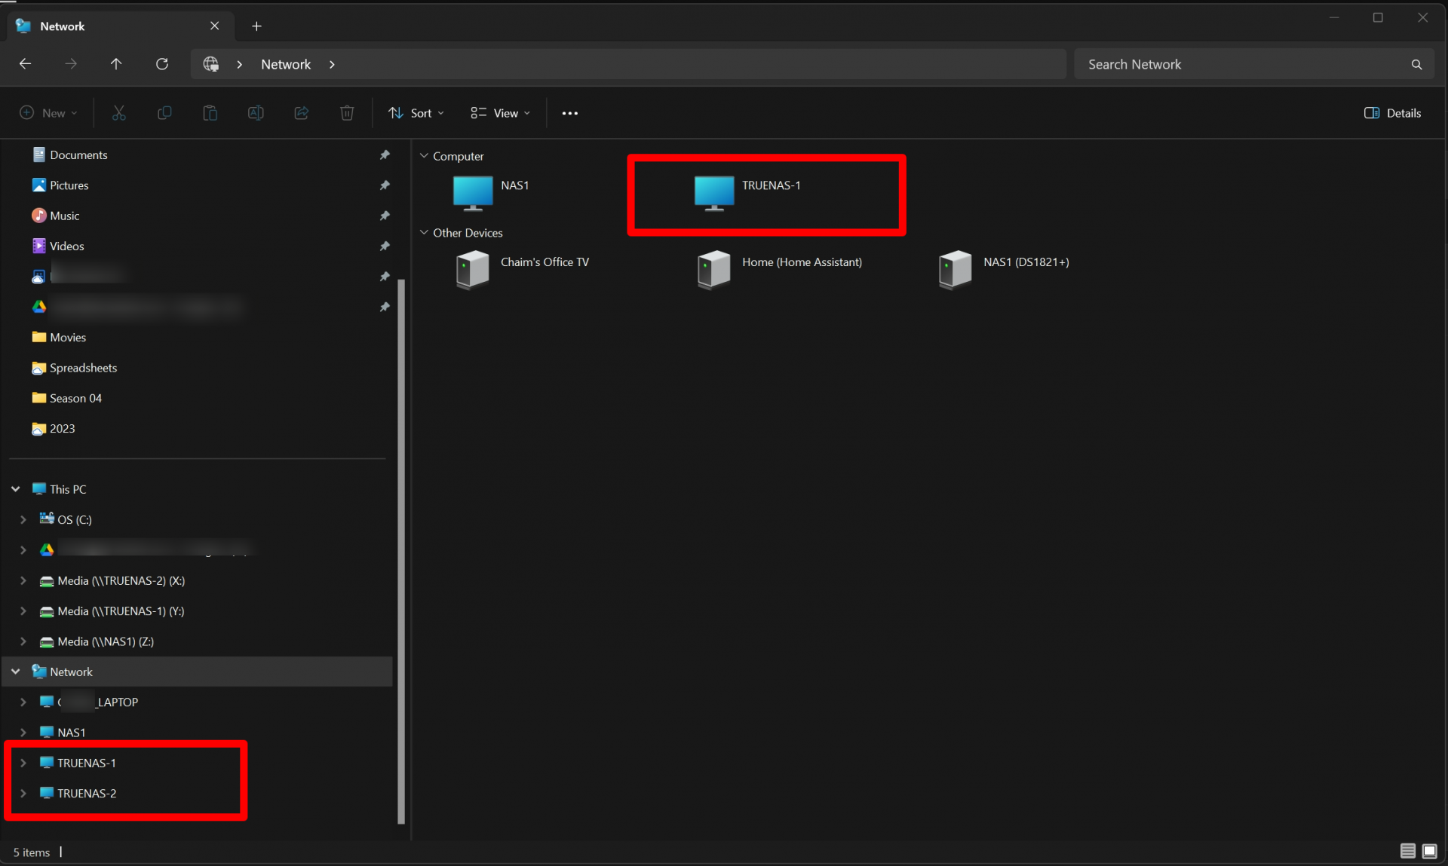
Task: Unpin Videos from Quick access
Action: click(385, 246)
